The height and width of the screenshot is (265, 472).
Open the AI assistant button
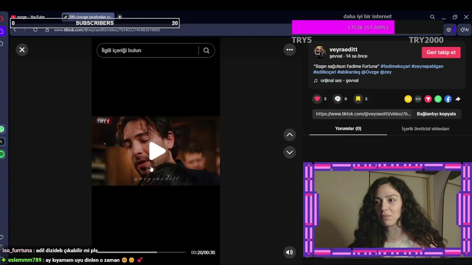coord(465,30)
